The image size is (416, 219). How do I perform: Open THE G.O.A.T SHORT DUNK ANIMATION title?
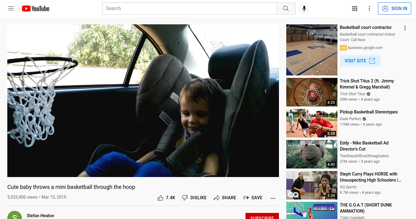pyautogui.click(x=366, y=208)
